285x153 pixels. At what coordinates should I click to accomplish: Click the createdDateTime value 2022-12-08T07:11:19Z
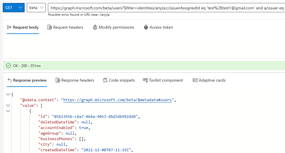[x=106, y=150]
